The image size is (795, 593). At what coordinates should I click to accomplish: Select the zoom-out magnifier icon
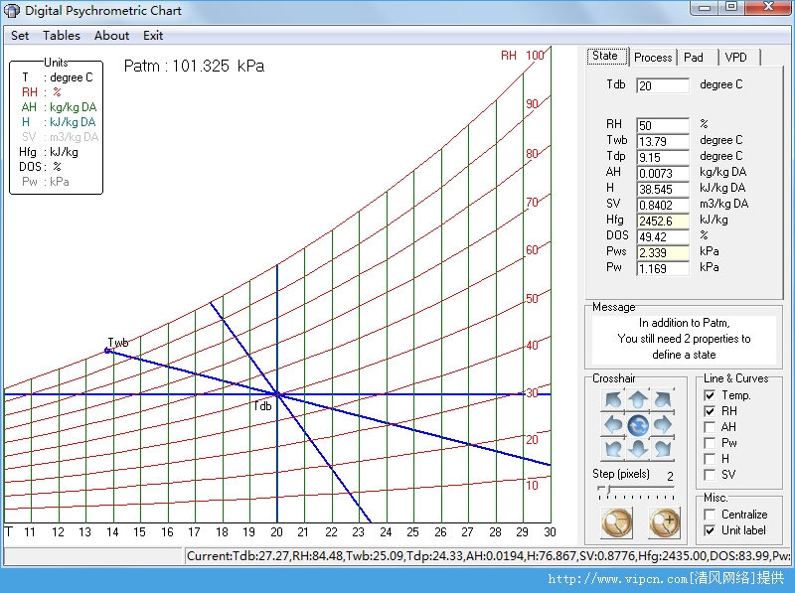tap(614, 520)
